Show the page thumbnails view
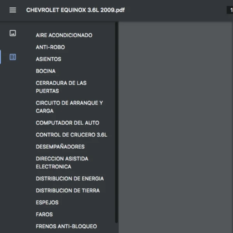Viewport: 233px width, 233px height. [x=13, y=33]
